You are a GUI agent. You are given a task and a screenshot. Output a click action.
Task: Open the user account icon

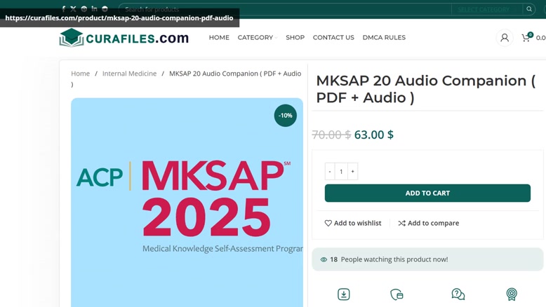(504, 38)
